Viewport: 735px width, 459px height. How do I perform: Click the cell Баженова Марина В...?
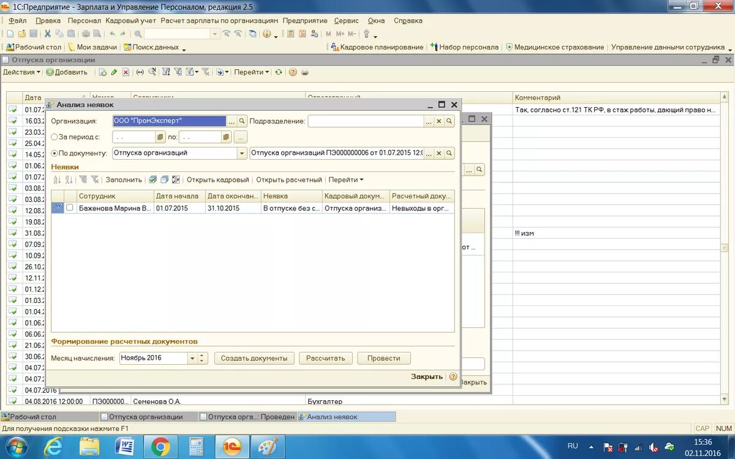115,208
